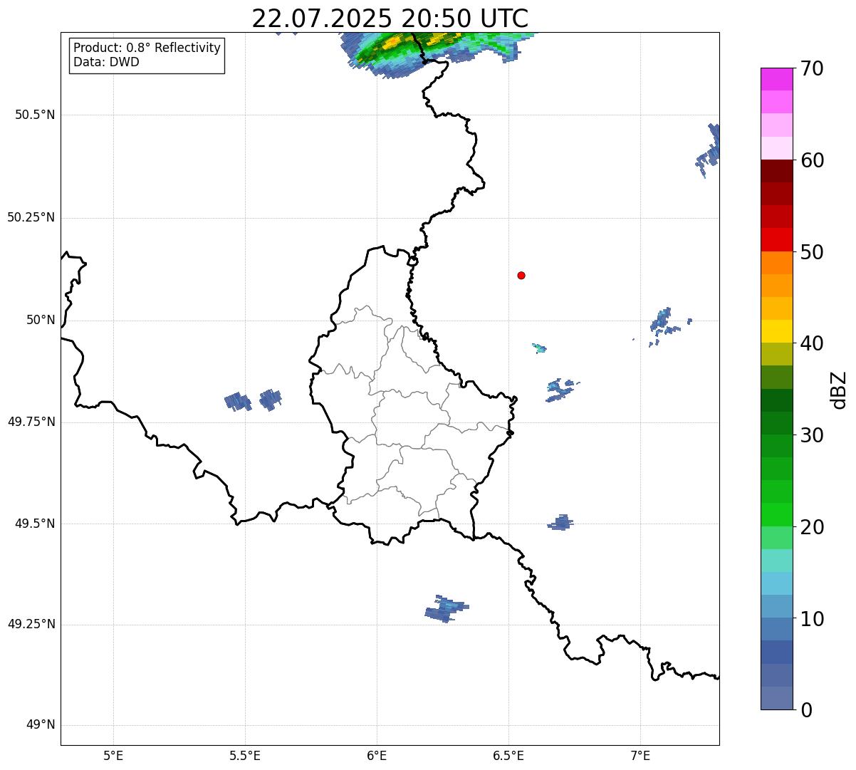Click the radar echo at the map's right edge
Image resolution: width=856 pixels, height=770 pixels.
[x=709, y=150]
